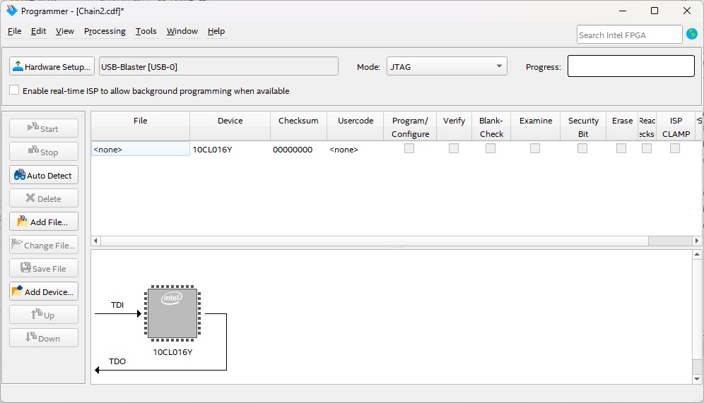The image size is (704, 403).
Task: Click table horizontal scrollbar right arrow
Action: (696, 241)
